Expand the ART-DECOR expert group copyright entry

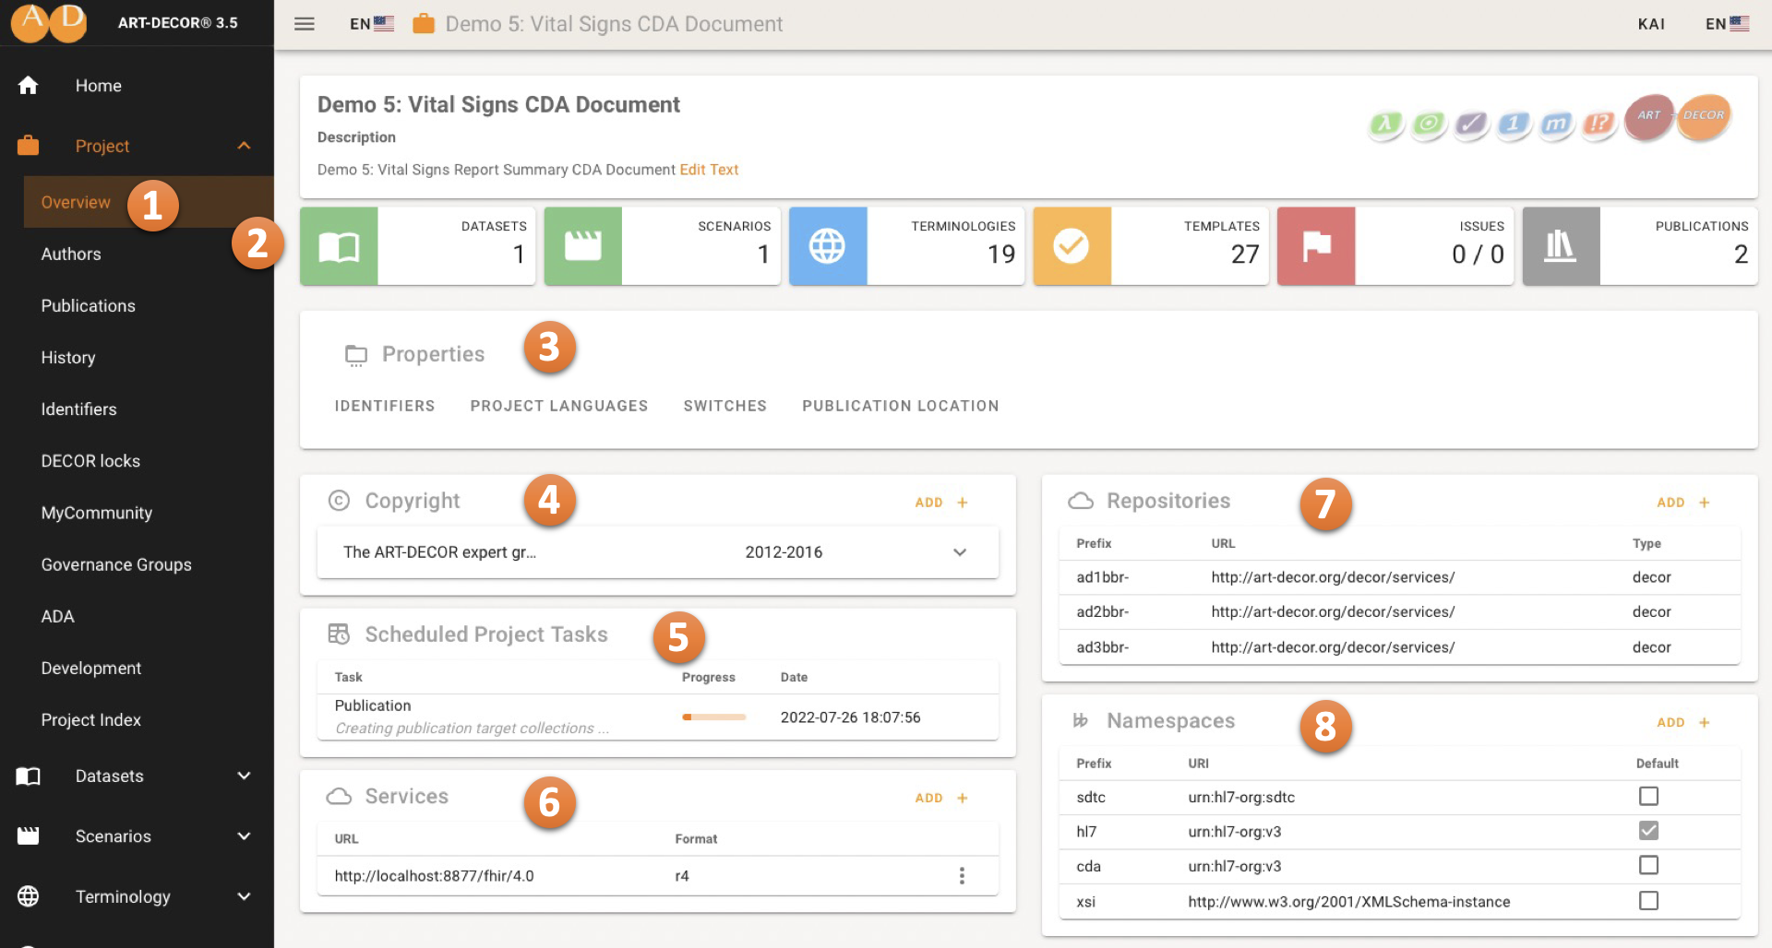(x=960, y=552)
